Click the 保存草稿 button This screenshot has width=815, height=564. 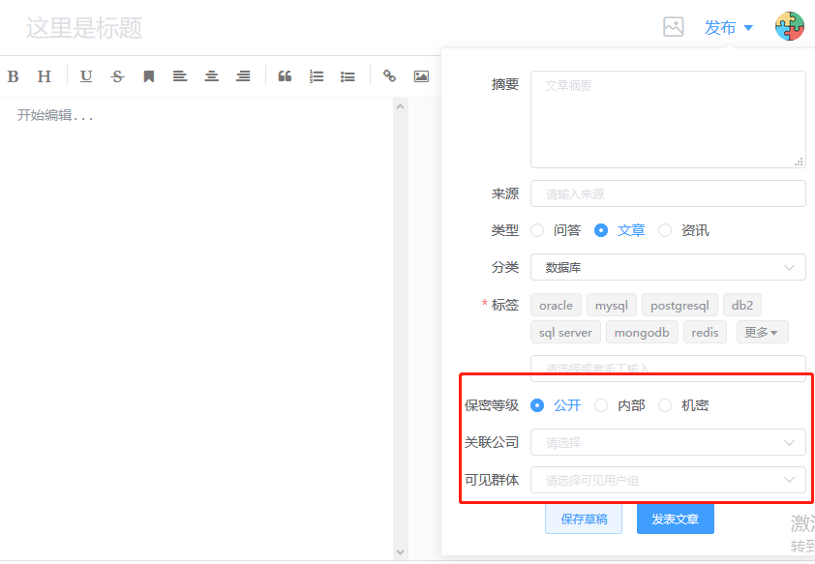coord(584,519)
